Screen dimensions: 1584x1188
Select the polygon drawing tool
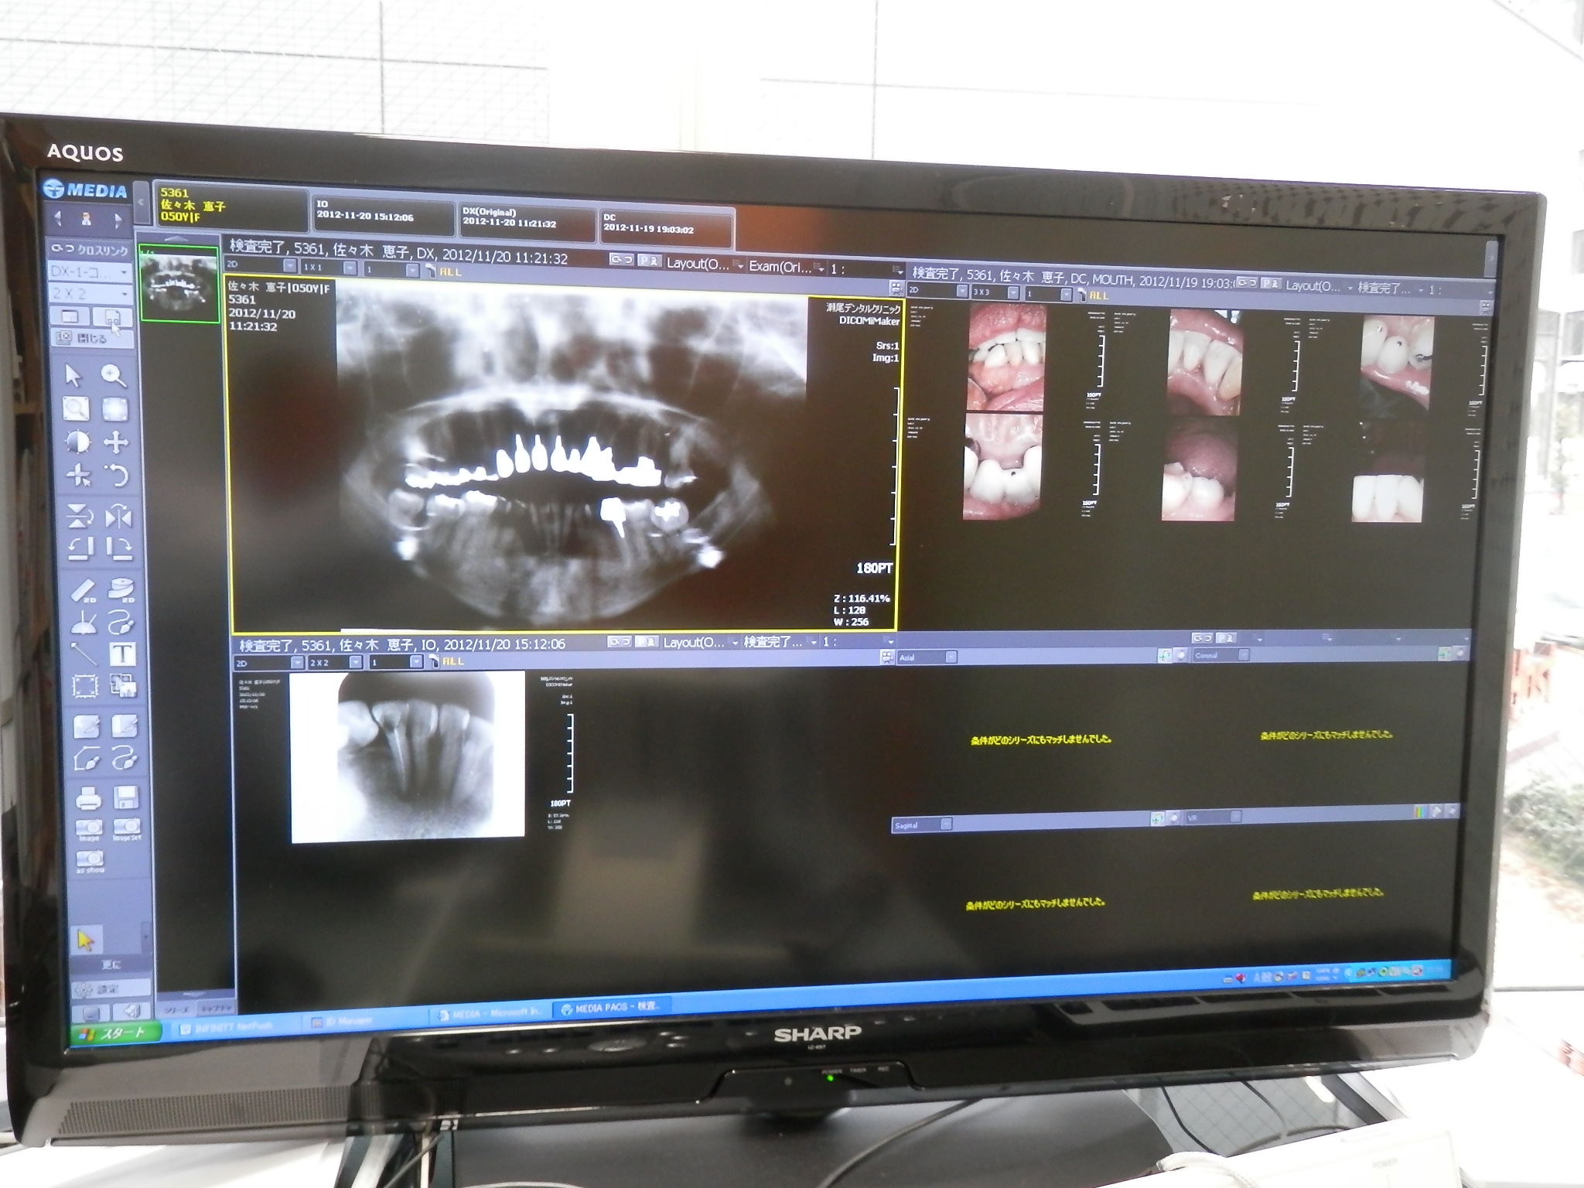pyautogui.click(x=87, y=759)
